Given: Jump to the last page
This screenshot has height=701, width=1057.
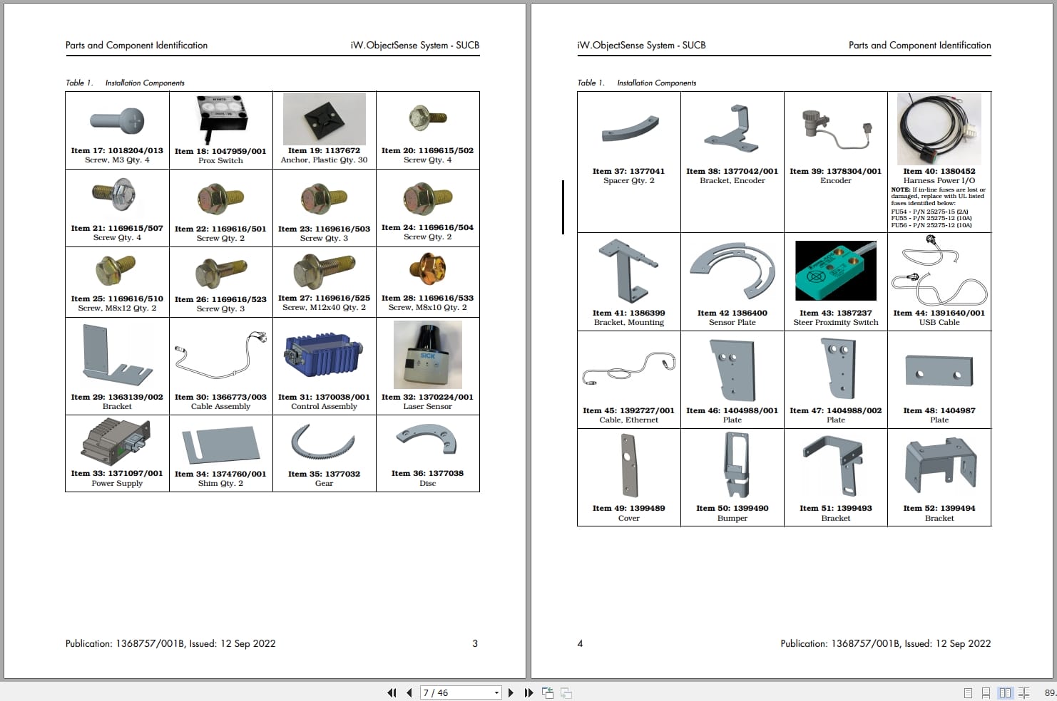Looking at the screenshot, I should pos(528,692).
